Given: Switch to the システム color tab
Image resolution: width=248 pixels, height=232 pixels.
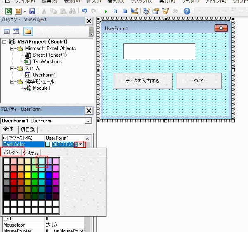Looking at the screenshot, I should tap(31, 153).
